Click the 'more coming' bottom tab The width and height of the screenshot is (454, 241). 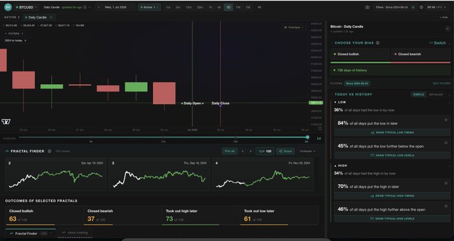tap(75, 232)
